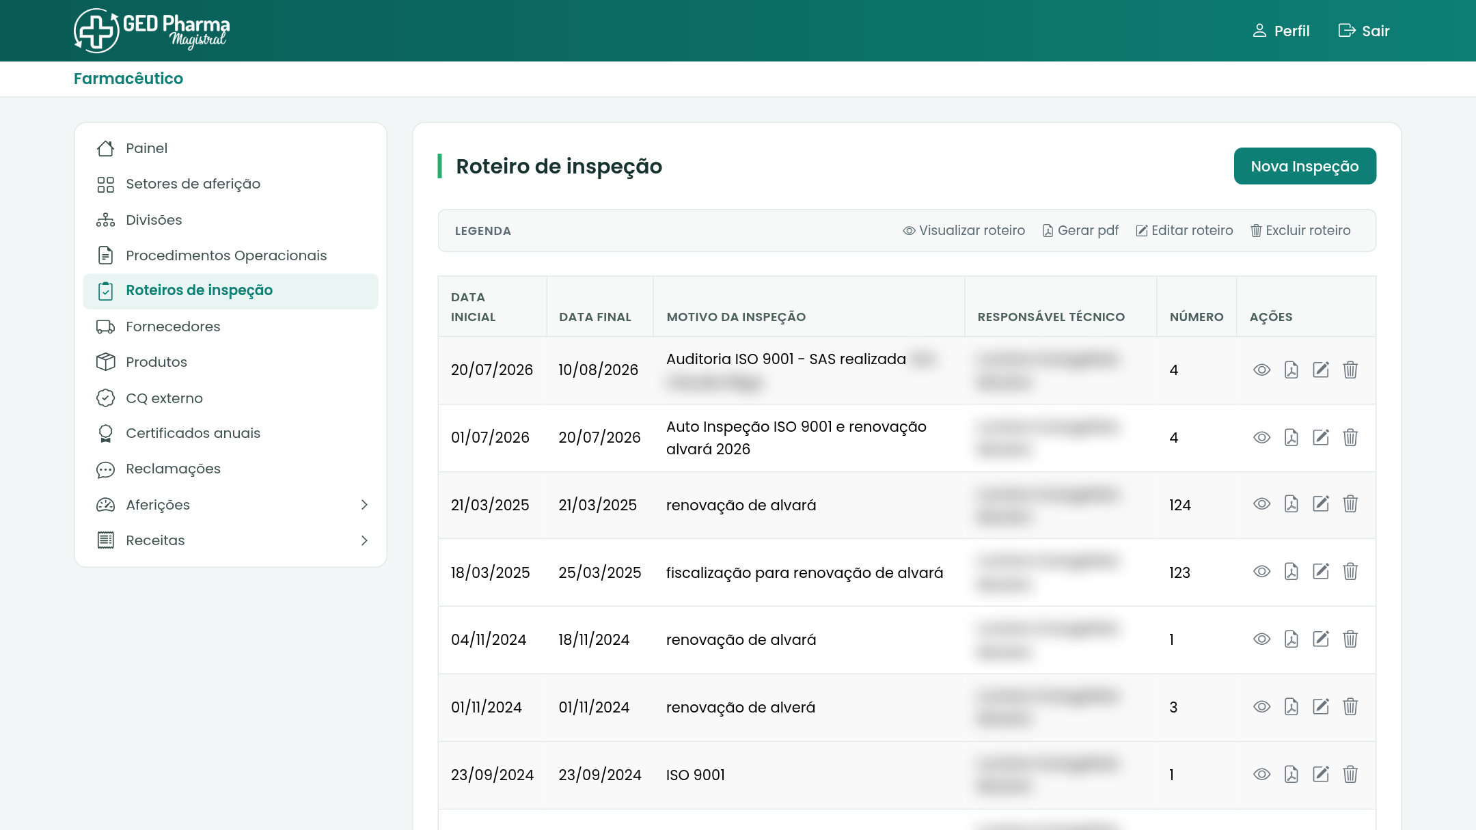Edit the 04/11/2024 inspection row
The width and height of the screenshot is (1476, 830).
click(1320, 639)
